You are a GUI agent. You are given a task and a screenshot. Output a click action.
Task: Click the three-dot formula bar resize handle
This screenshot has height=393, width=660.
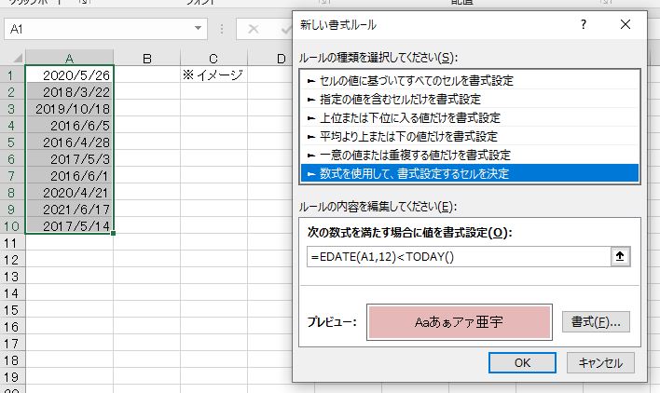[222, 29]
